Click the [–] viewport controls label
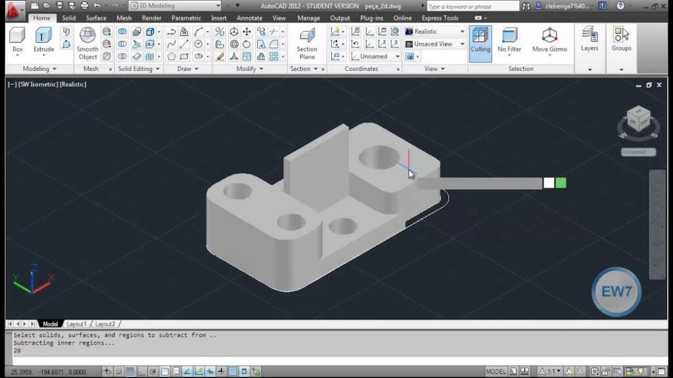Screen dimensions: 673x378 tap(12, 85)
